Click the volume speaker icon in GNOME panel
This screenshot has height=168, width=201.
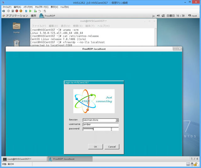158,15
